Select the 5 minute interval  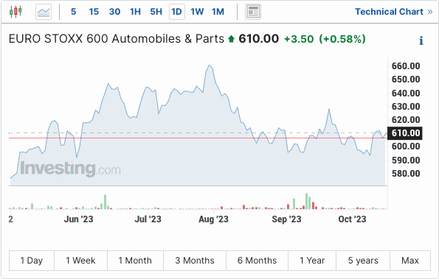point(73,12)
